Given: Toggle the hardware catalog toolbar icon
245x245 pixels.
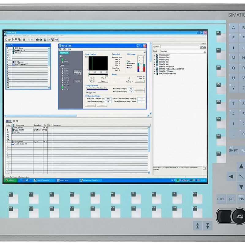Looking at the screenshot, I should [x=45, y=40].
